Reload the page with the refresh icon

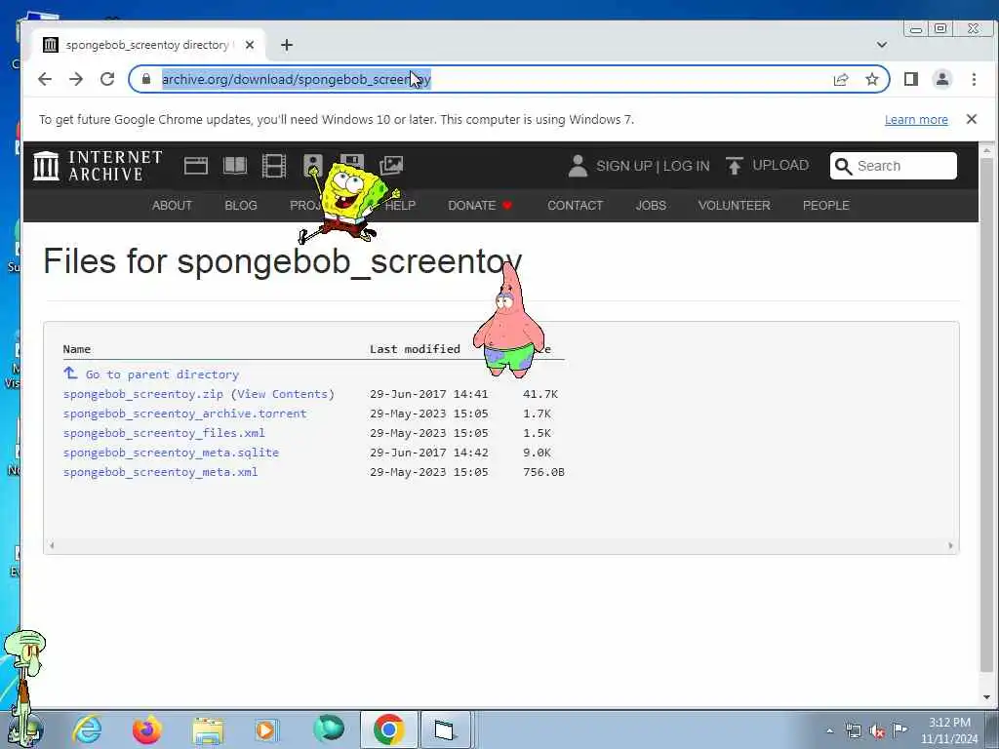[x=107, y=79]
